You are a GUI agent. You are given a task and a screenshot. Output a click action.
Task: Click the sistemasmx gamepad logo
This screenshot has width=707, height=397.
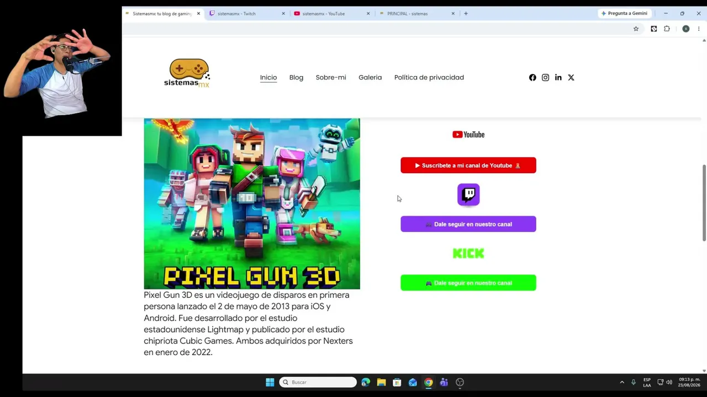pos(187,73)
